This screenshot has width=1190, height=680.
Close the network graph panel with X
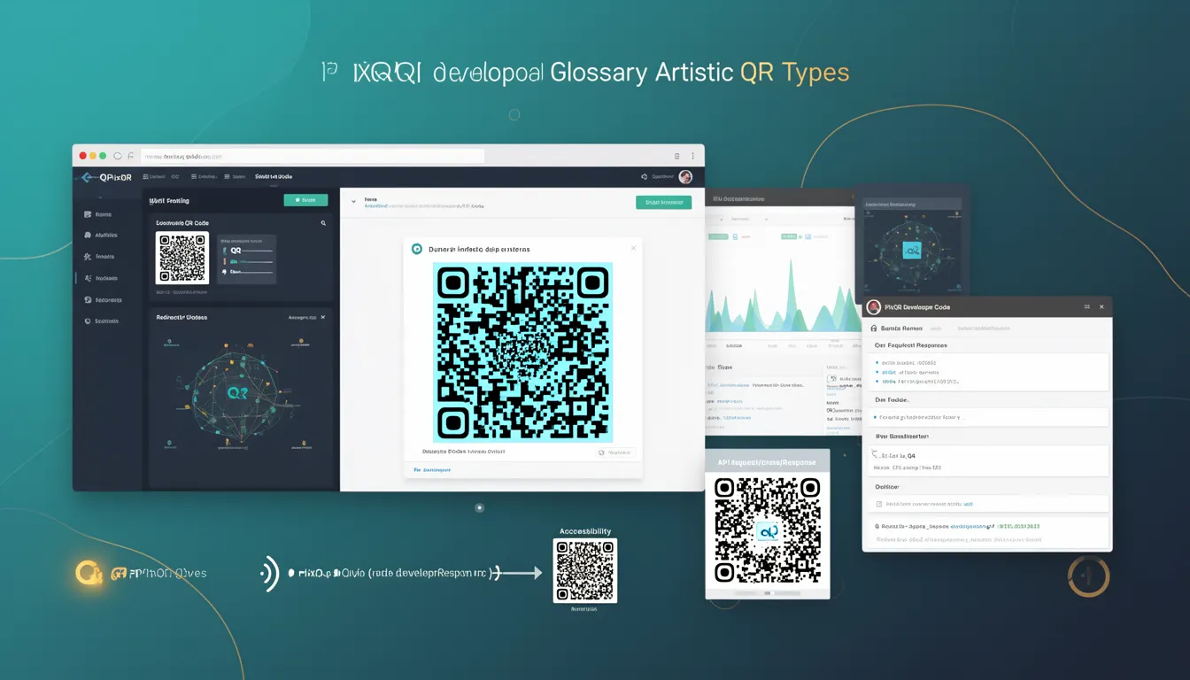pyautogui.click(x=323, y=317)
